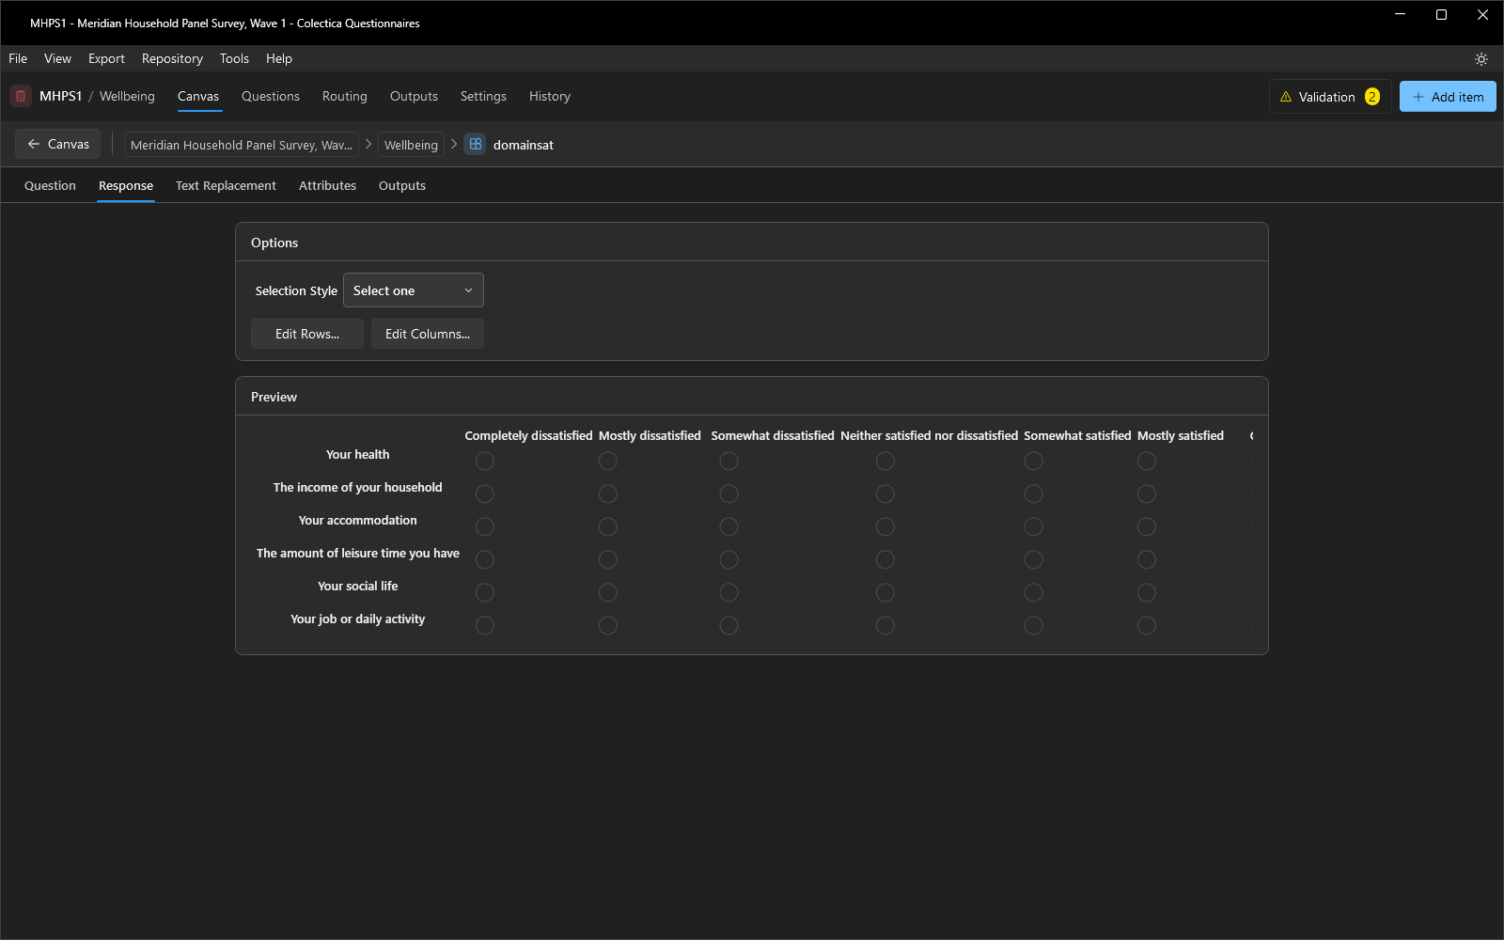Click the breadcrumb chevron before Wellbeing
Screen dimensions: 1504x940
pos(368,144)
